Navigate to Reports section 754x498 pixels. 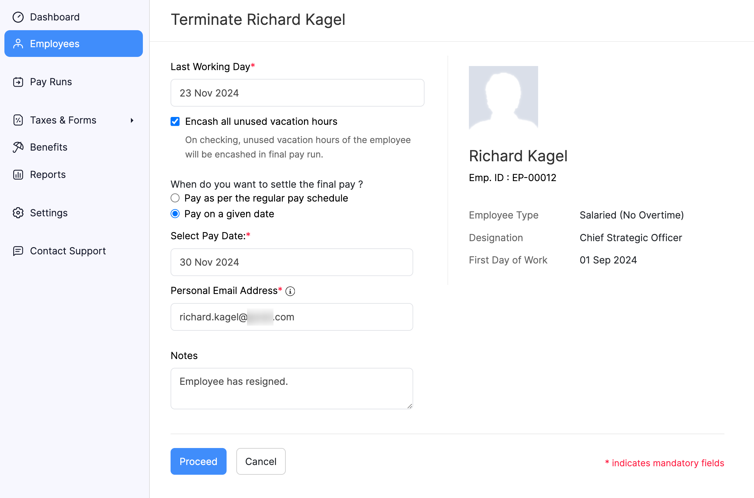click(x=47, y=174)
